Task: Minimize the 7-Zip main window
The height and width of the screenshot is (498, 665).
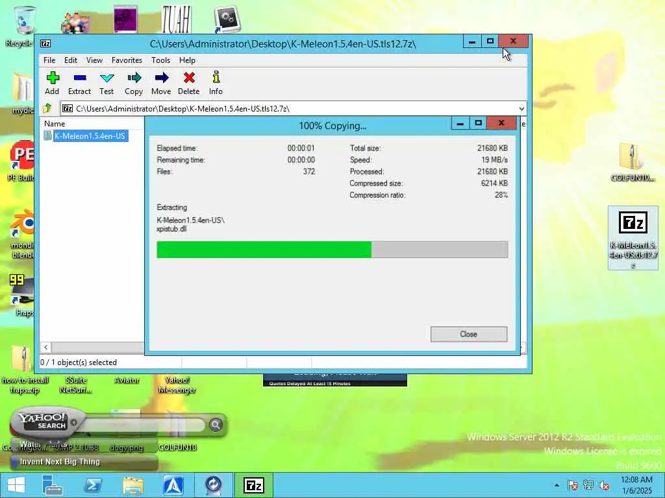Action: pyautogui.click(x=472, y=41)
